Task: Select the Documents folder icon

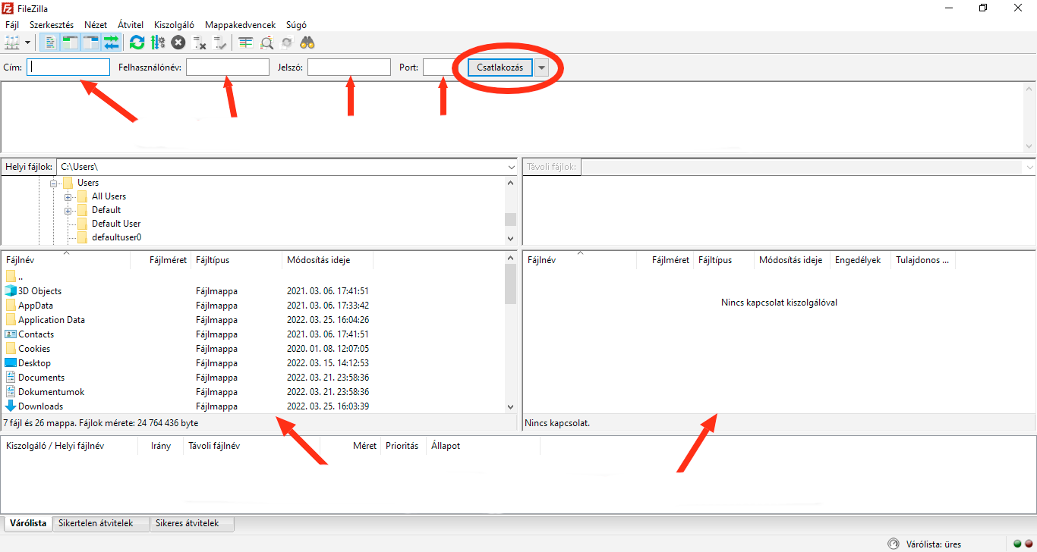Action: coord(11,378)
